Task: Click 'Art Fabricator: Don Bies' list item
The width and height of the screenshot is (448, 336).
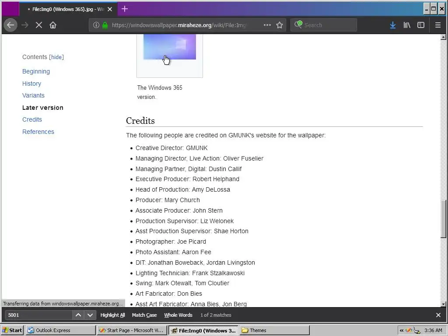Action: tap(168, 294)
